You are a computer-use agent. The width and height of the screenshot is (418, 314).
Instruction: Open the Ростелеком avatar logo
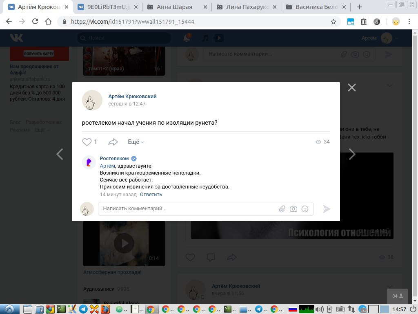[89, 162]
